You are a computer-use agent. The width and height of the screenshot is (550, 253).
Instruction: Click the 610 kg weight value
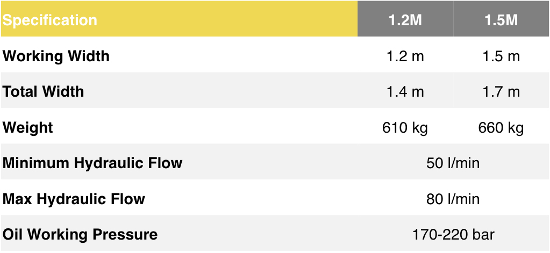click(x=405, y=128)
